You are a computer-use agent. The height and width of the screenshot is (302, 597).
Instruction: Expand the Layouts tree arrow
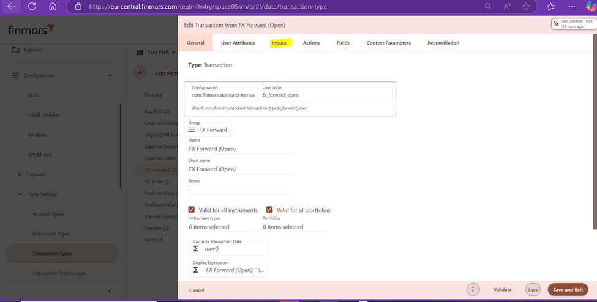click(x=20, y=175)
